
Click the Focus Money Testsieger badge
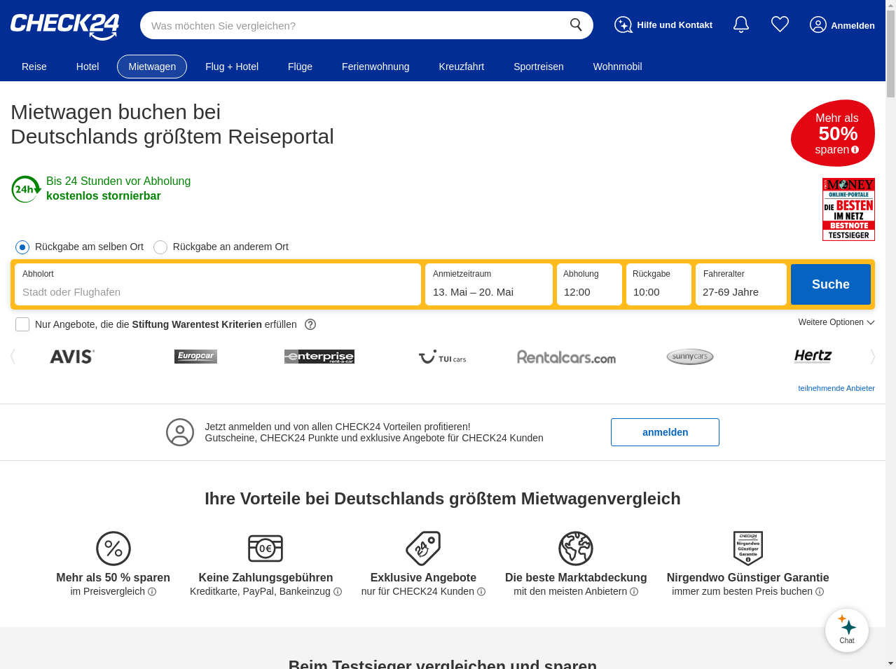848,209
